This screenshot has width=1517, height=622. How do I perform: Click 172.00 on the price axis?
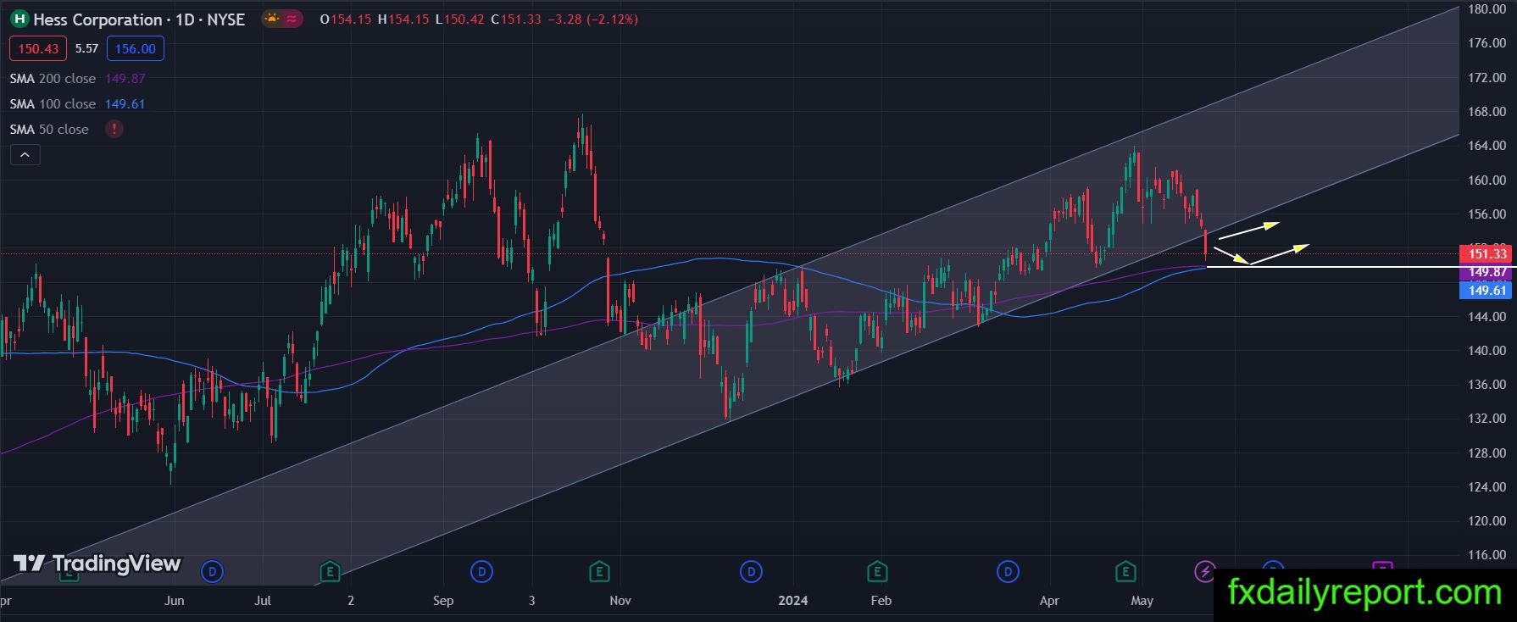tap(1486, 77)
